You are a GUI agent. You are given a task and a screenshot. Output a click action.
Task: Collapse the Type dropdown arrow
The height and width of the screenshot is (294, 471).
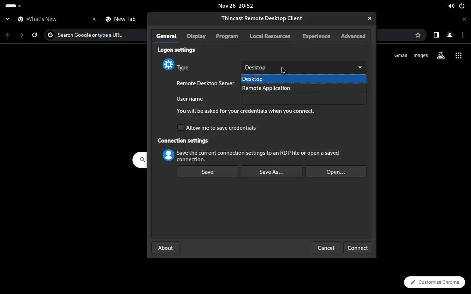click(360, 68)
